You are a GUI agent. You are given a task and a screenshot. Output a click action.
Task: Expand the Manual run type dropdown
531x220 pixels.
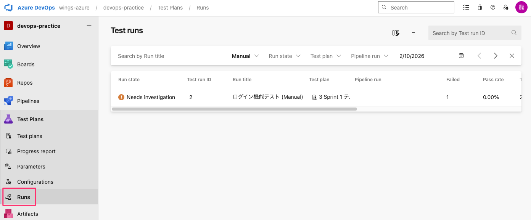click(245, 56)
